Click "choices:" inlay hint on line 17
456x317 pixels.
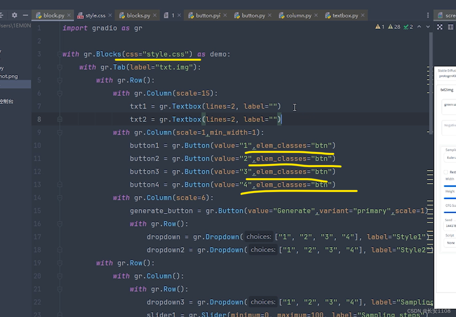(259, 237)
